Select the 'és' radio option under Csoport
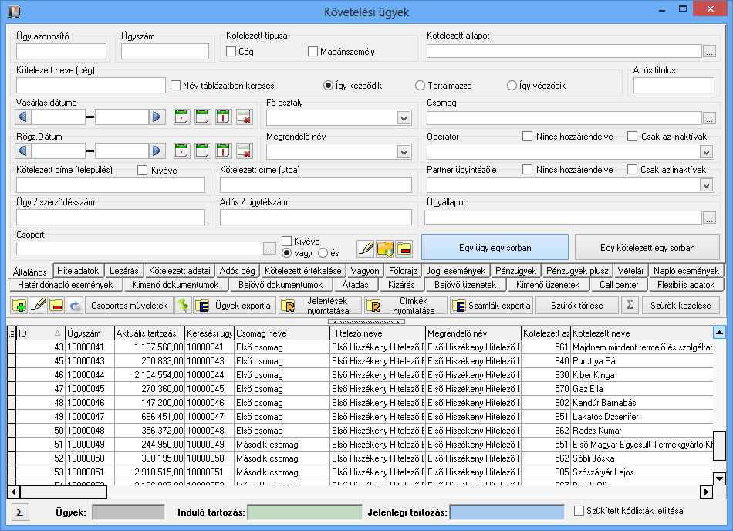This screenshot has width=733, height=531. [323, 253]
